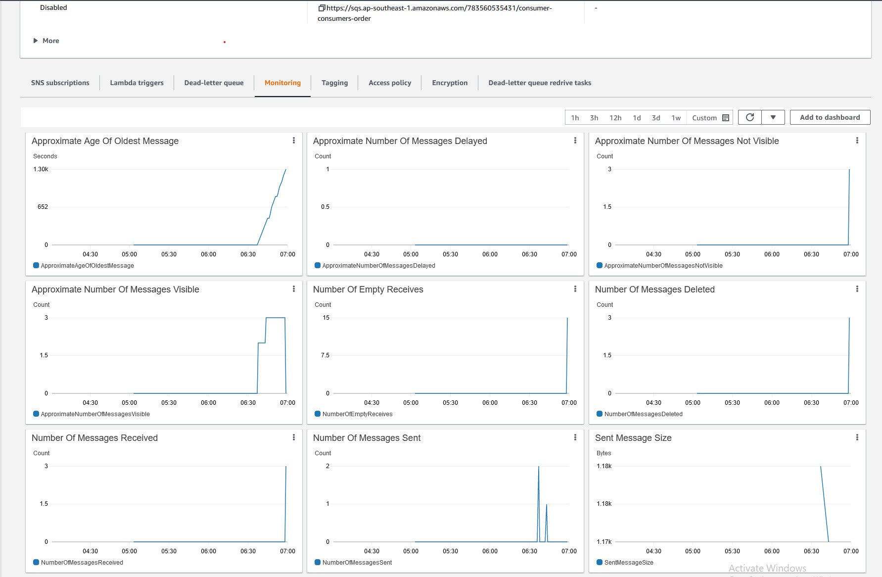Screen dimensions: 882x577
Task: Open options menu for Number Of Messages Deleted
Action: 857,289
